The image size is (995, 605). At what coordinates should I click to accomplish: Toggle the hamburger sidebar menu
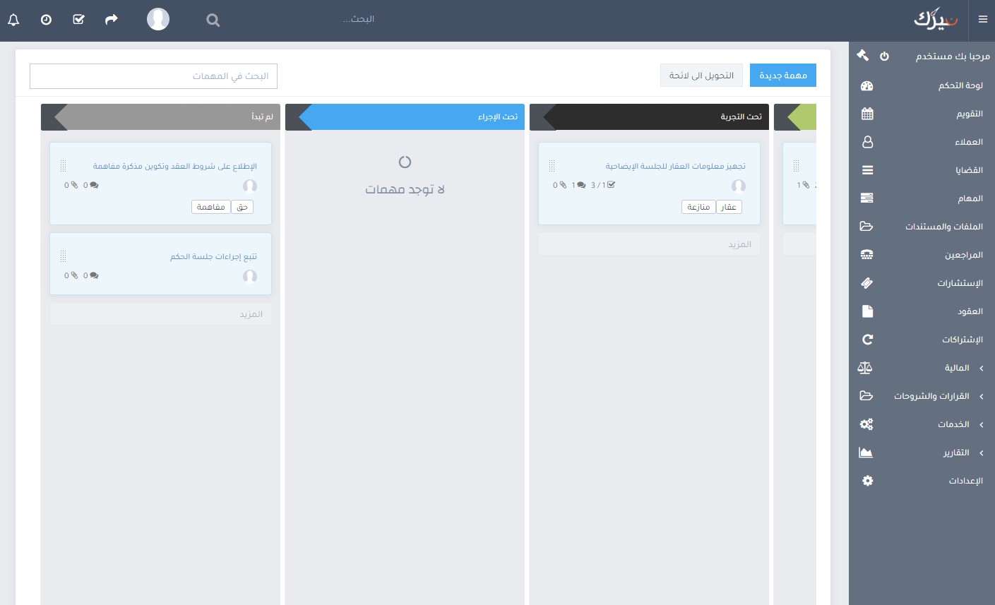coord(982,20)
